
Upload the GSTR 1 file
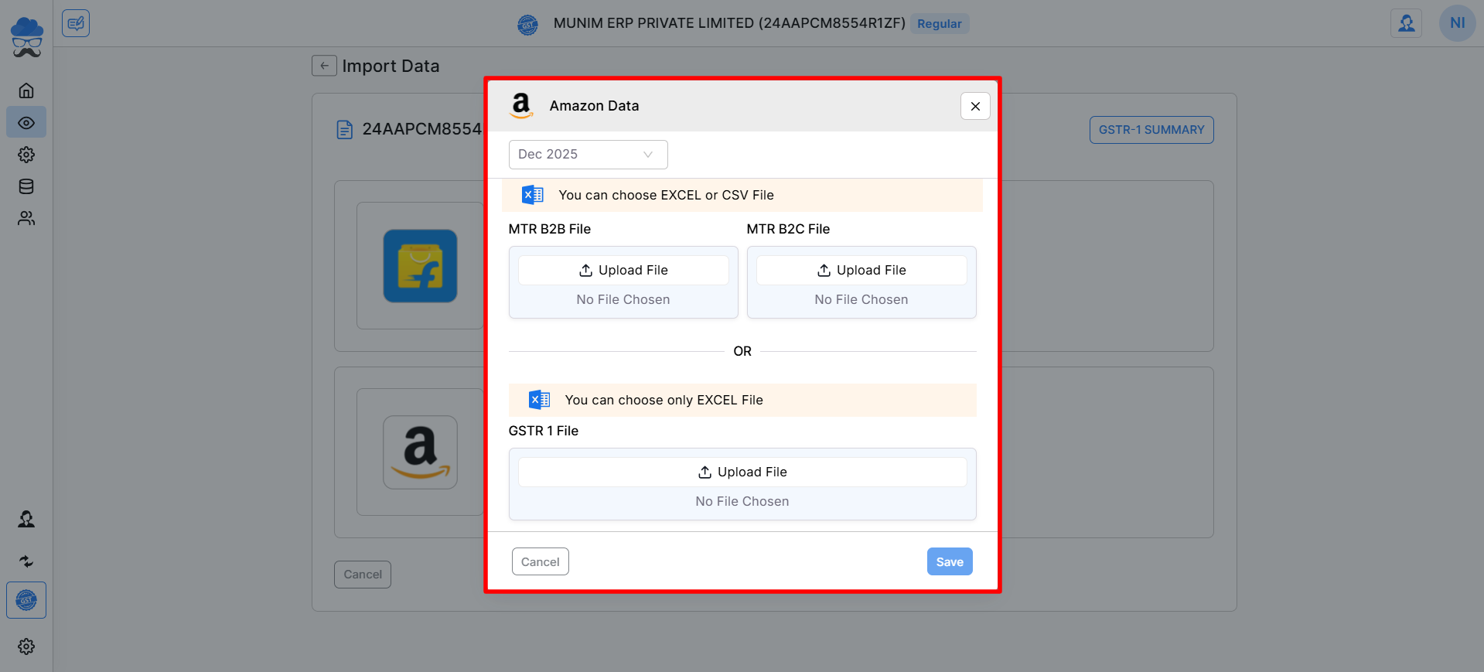tap(742, 472)
